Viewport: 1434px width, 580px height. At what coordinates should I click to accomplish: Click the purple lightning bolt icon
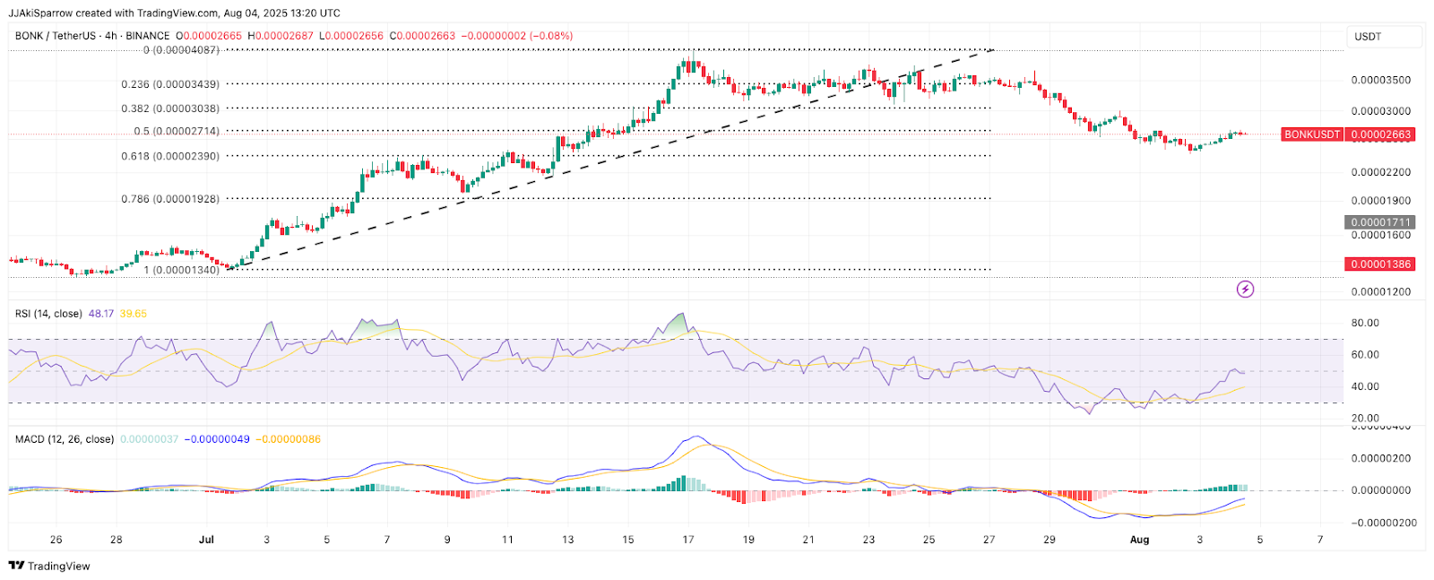[1245, 289]
